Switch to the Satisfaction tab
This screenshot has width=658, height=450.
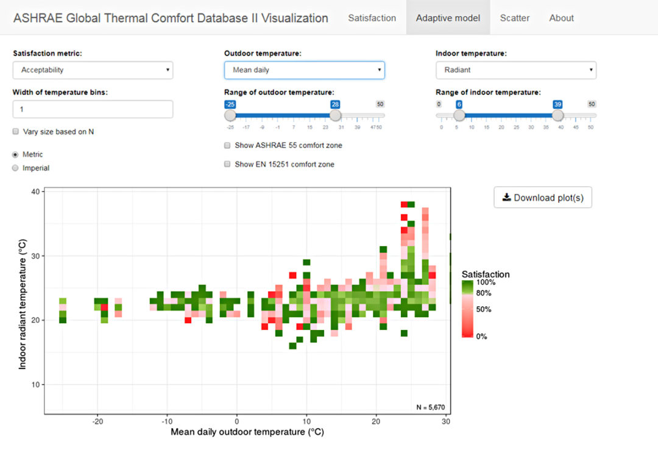pyautogui.click(x=372, y=18)
